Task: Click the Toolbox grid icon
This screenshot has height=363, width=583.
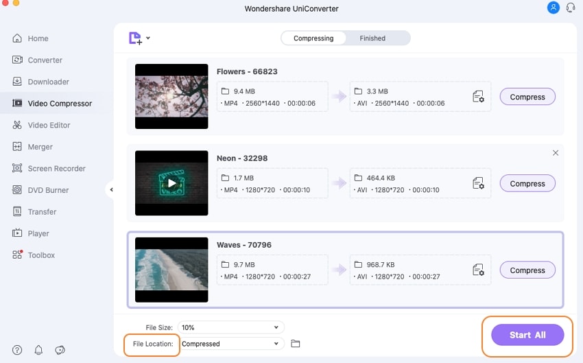Action: pyautogui.click(x=17, y=255)
